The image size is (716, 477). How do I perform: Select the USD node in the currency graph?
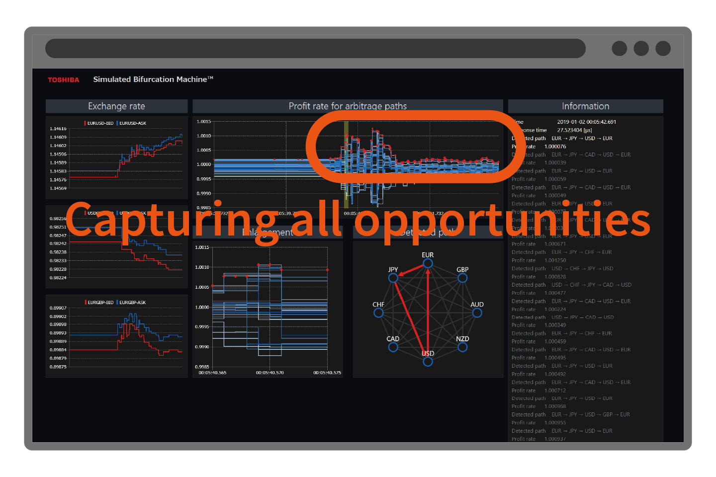pos(428,361)
